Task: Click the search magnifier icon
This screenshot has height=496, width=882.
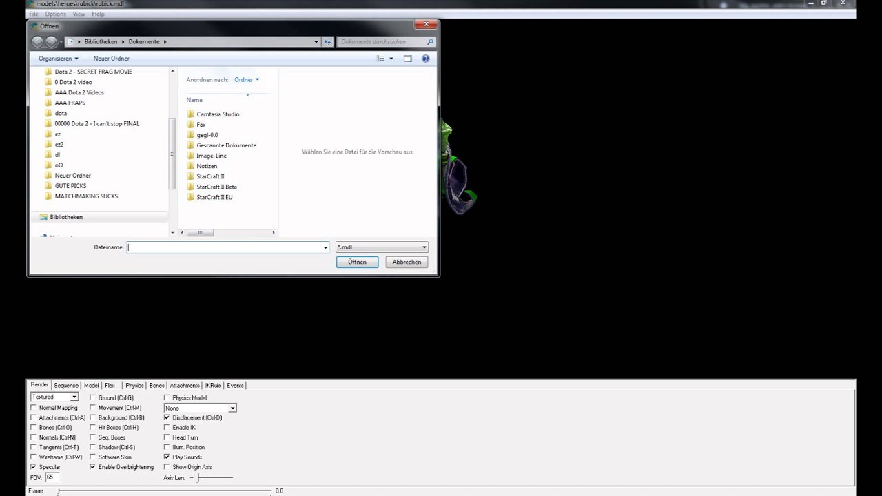Action: click(x=430, y=42)
